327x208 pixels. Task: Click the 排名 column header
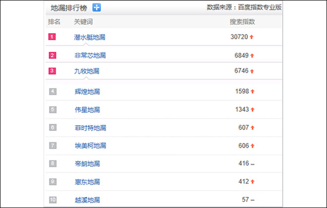(x=54, y=22)
